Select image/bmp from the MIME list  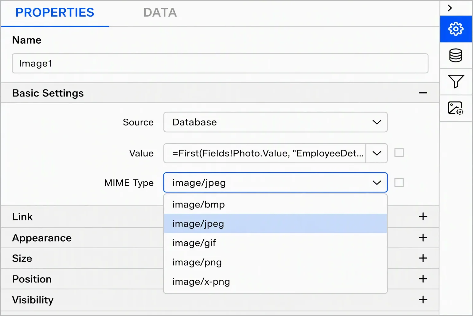pos(276,204)
